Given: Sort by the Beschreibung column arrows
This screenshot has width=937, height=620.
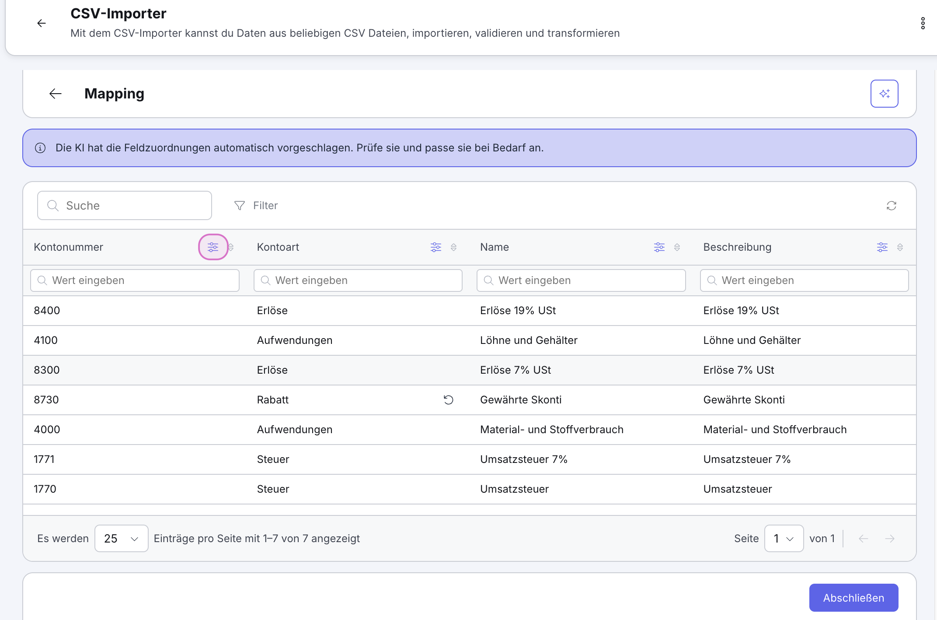Looking at the screenshot, I should [x=900, y=247].
